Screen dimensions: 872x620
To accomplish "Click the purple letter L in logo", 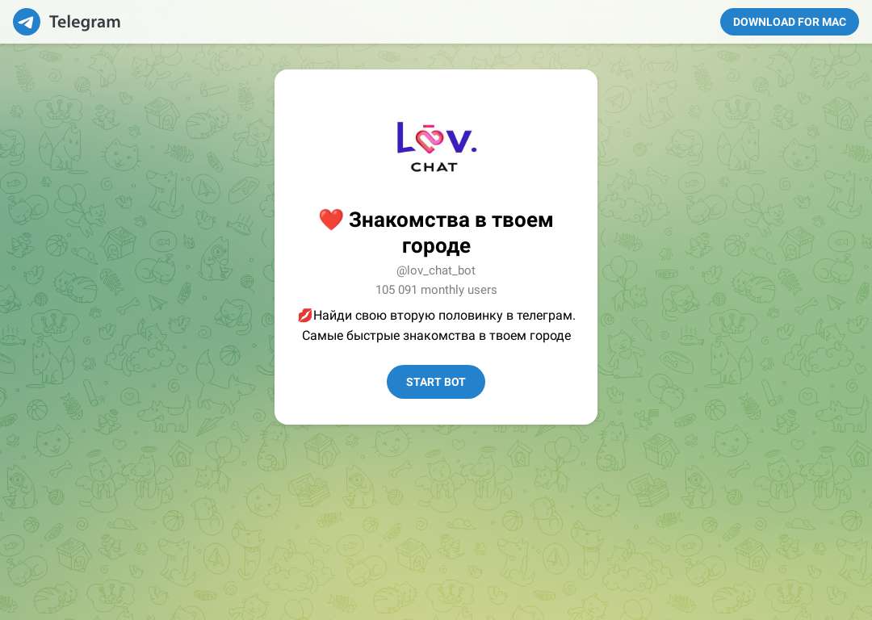I will click(x=405, y=137).
